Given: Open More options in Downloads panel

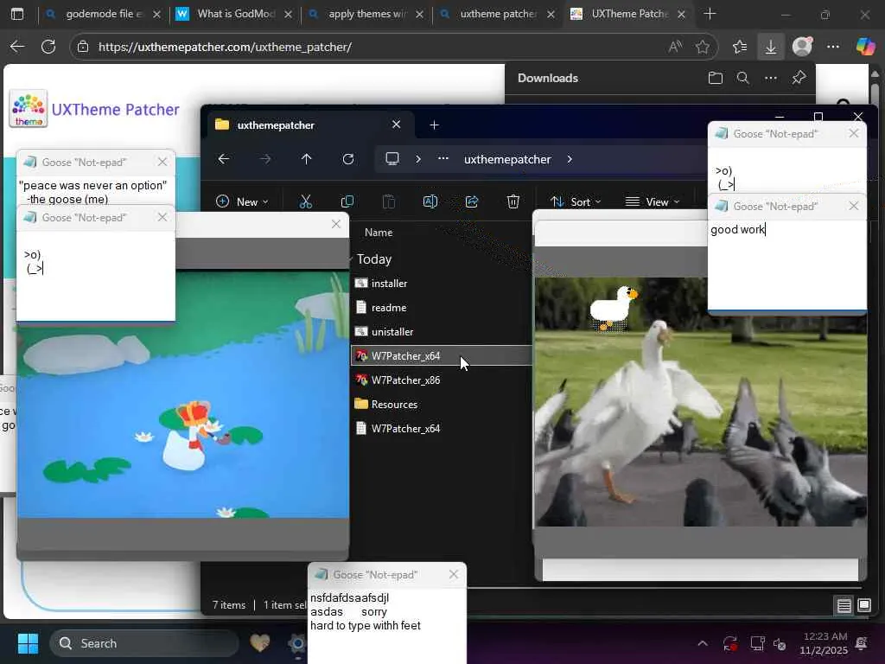Looking at the screenshot, I should point(770,78).
